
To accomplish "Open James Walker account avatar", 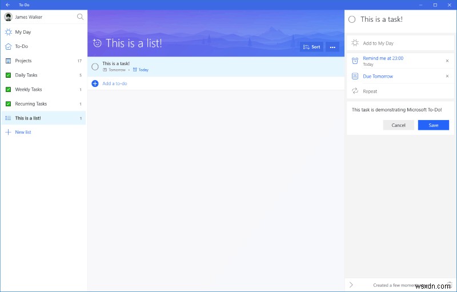I will [x=8, y=17].
